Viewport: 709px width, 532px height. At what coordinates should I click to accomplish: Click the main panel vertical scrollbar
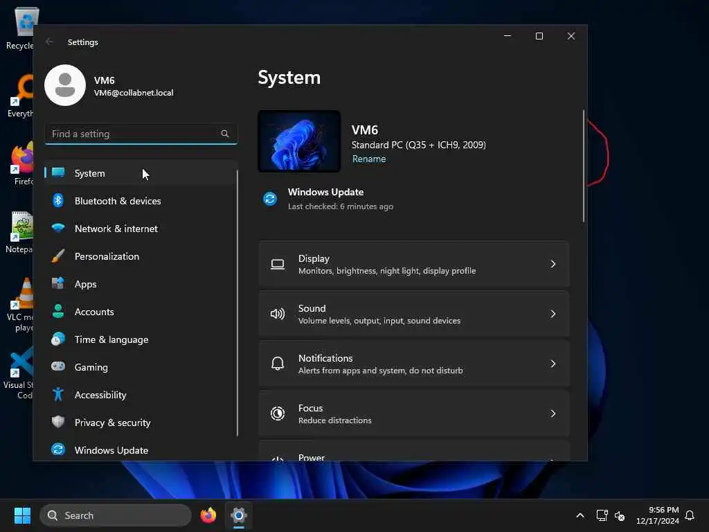(583, 166)
